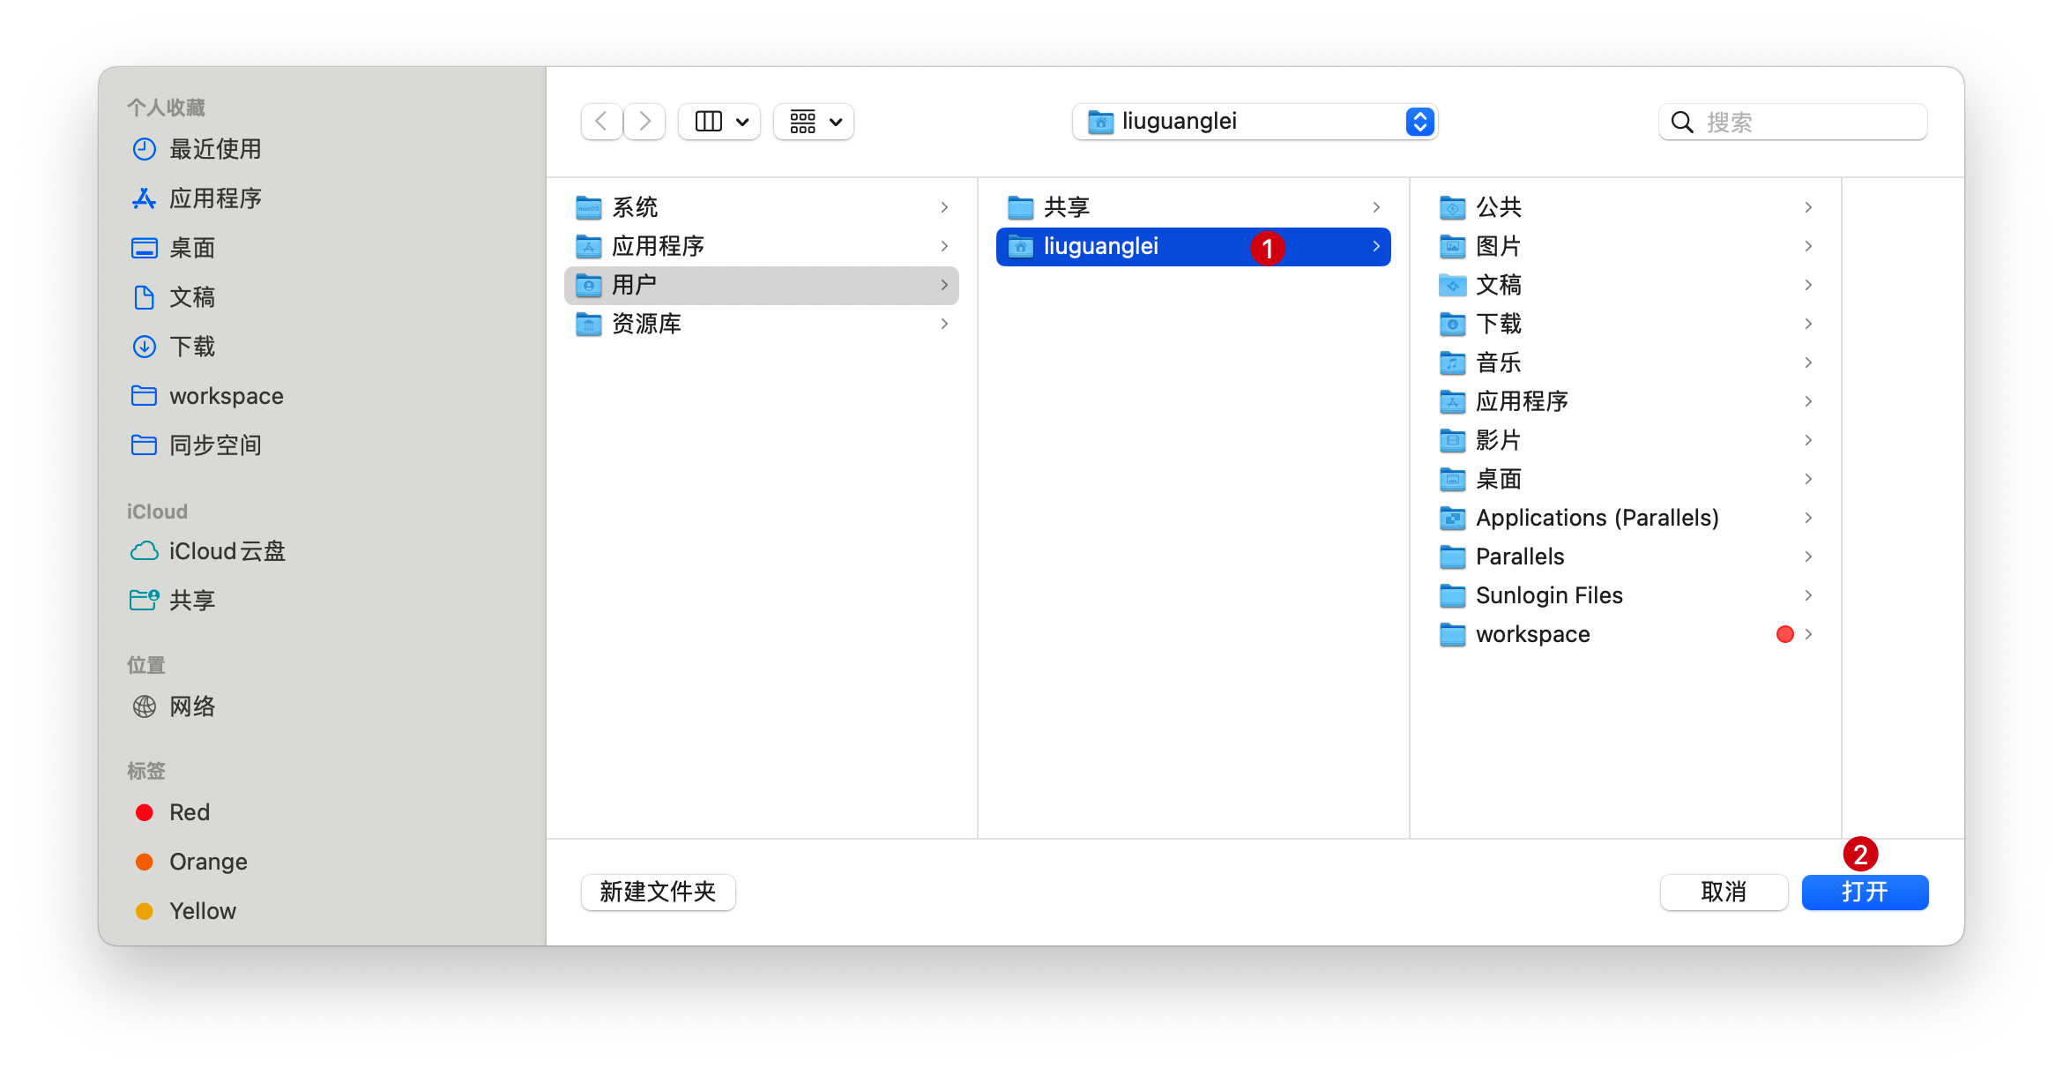Screen dimensions: 2063x1076
Task: Filter by the Orange tag
Action: (x=207, y=862)
